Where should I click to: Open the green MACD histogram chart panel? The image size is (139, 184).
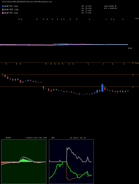24,162
